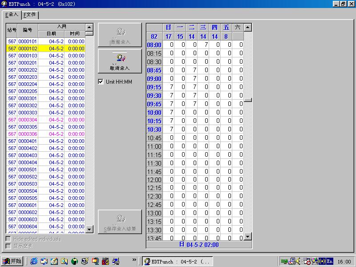
Task: Click the record list scroll-down arrow
Action: coord(89,229)
